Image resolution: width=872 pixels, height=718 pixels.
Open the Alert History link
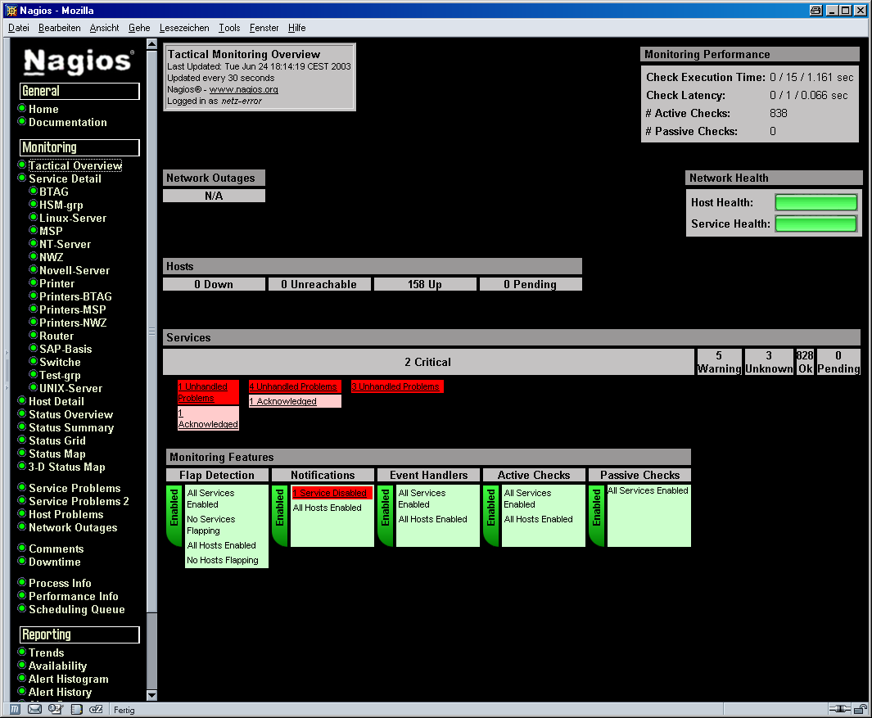60,692
